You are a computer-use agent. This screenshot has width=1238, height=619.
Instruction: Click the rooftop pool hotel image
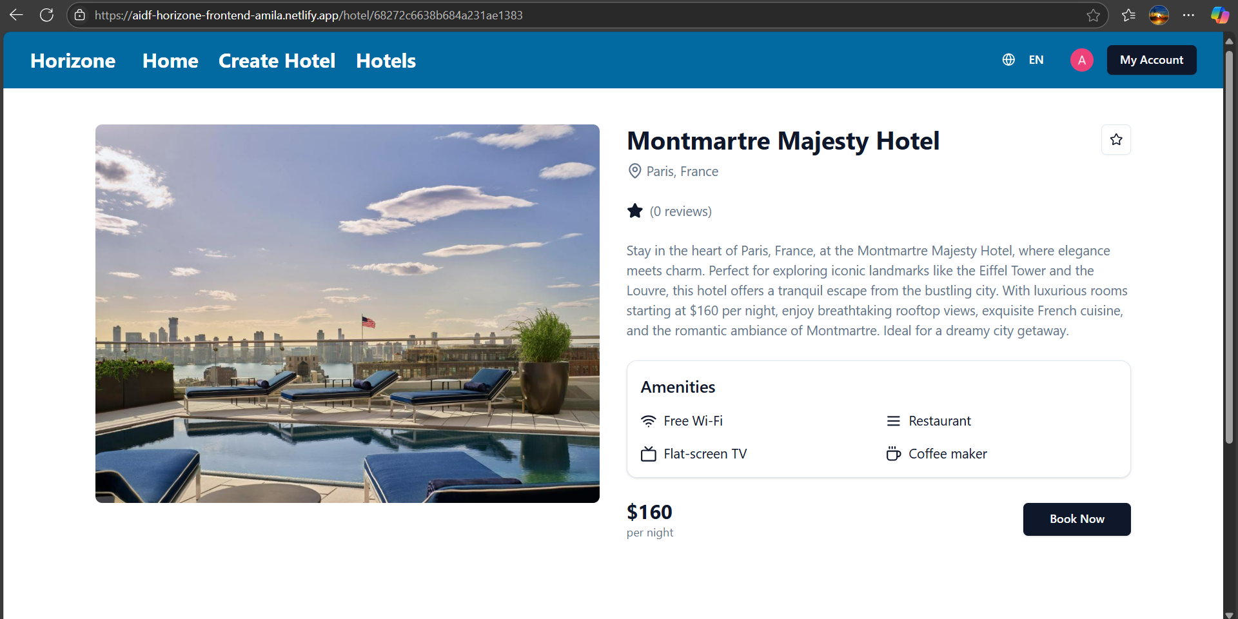tap(347, 313)
